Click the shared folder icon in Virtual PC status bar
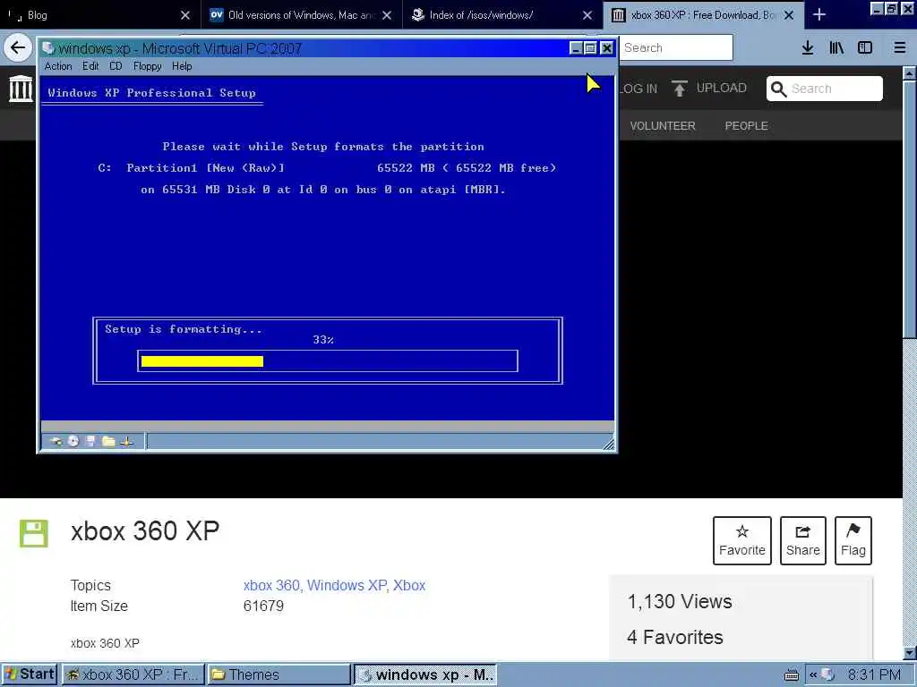 click(108, 441)
